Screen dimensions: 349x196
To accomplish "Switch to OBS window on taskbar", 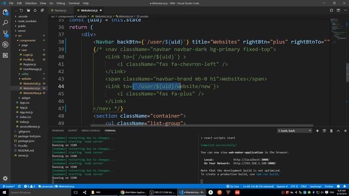I will (162, 192).
